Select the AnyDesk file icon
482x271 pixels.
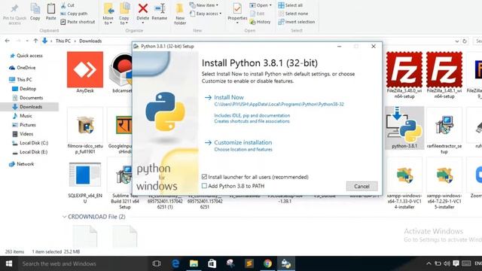click(x=85, y=69)
